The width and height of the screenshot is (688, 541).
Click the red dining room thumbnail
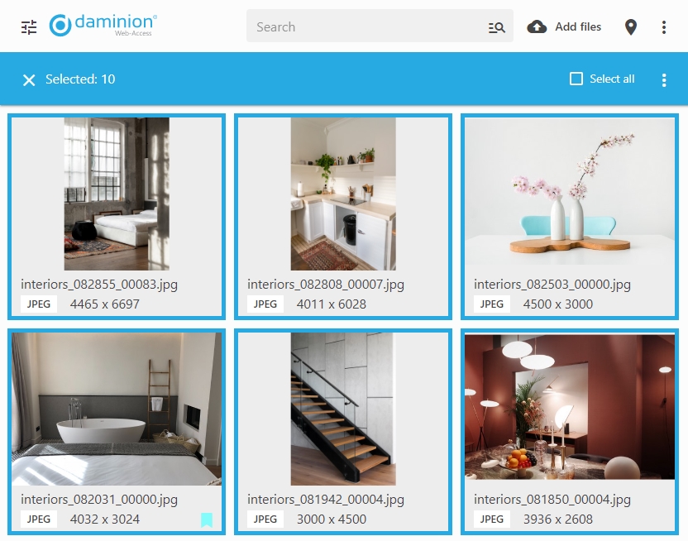[x=570, y=407]
